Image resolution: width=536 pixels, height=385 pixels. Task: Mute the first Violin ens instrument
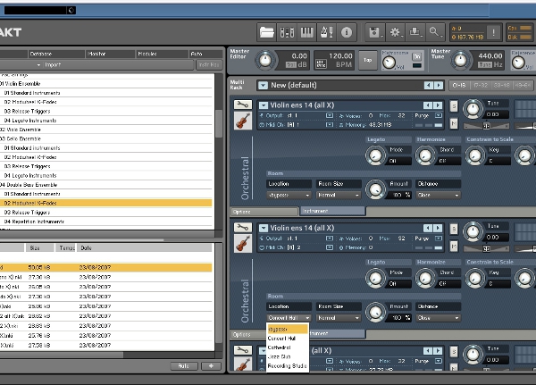pos(454,123)
